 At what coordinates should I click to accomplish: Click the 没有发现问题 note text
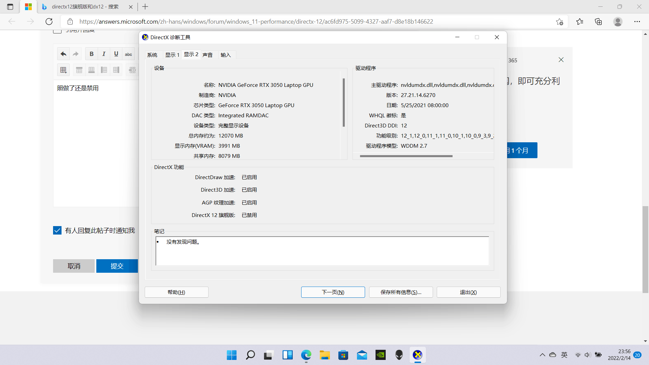(184, 242)
